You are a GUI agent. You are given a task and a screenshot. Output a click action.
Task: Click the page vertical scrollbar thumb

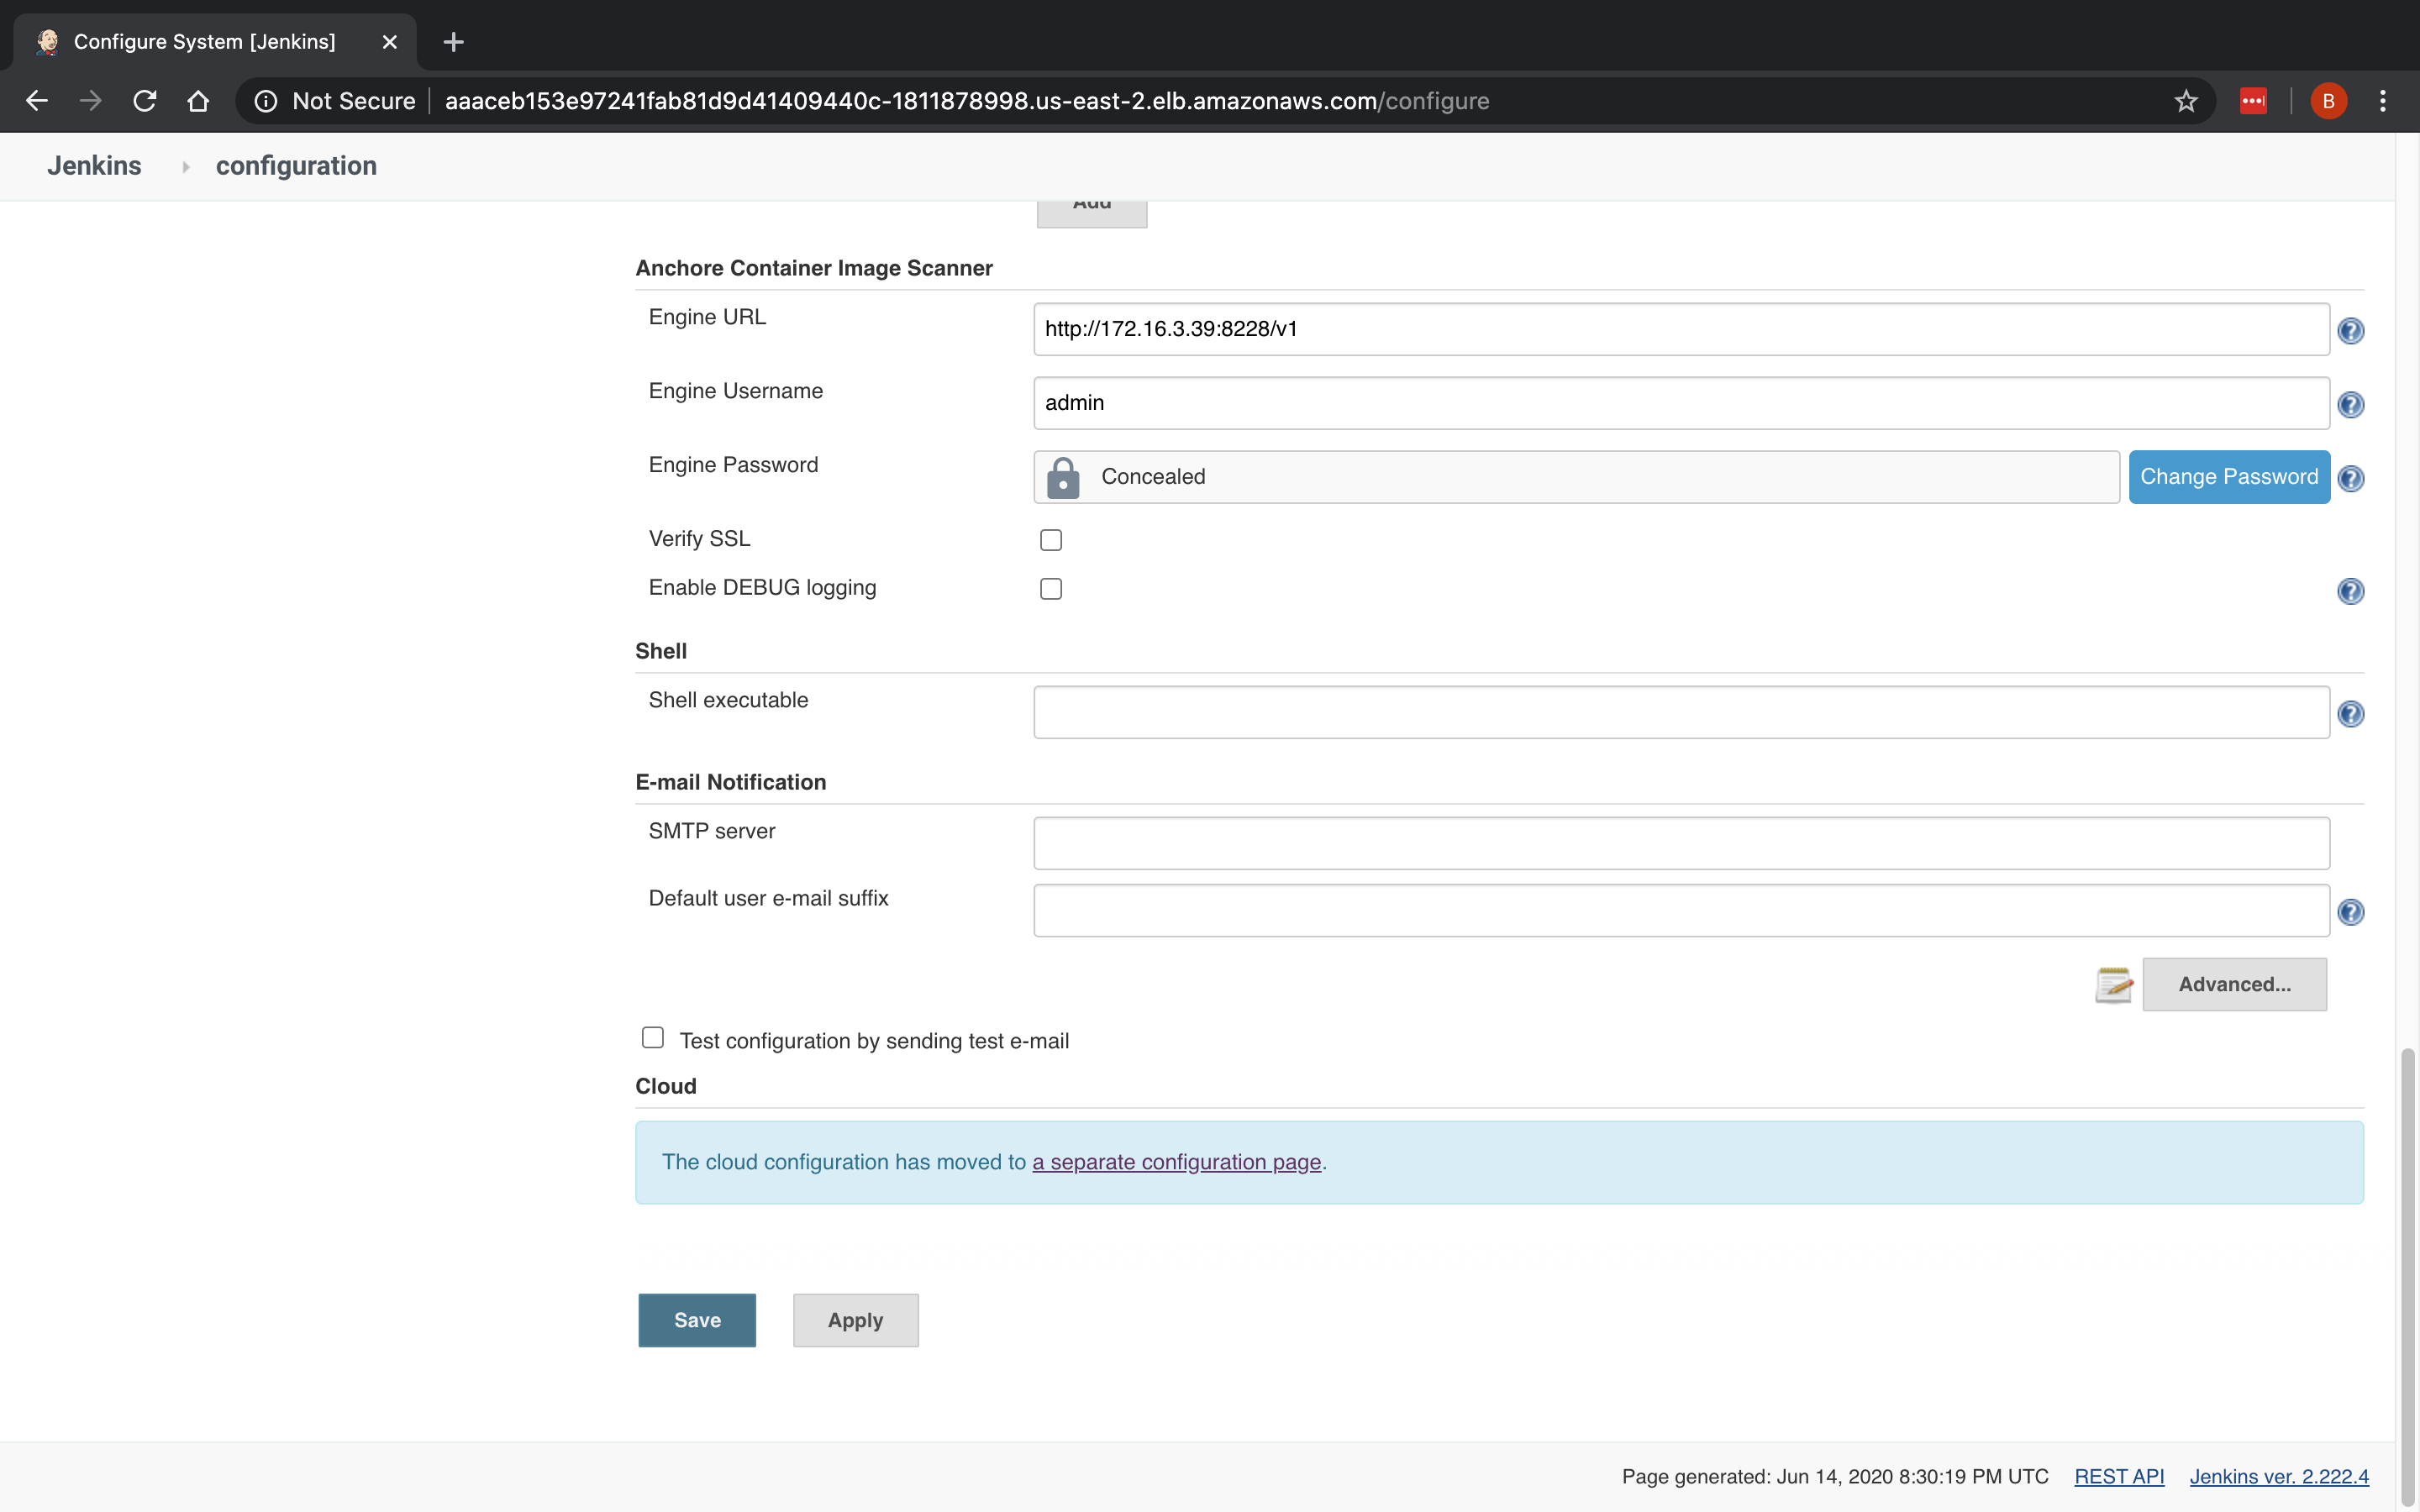[2407, 1275]
